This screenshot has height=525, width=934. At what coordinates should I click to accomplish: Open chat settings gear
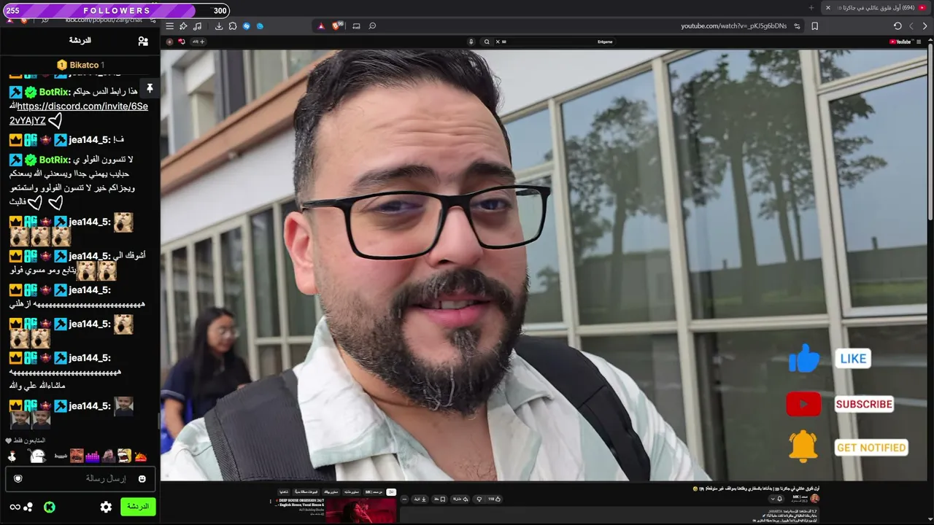[x=106, y=507]
